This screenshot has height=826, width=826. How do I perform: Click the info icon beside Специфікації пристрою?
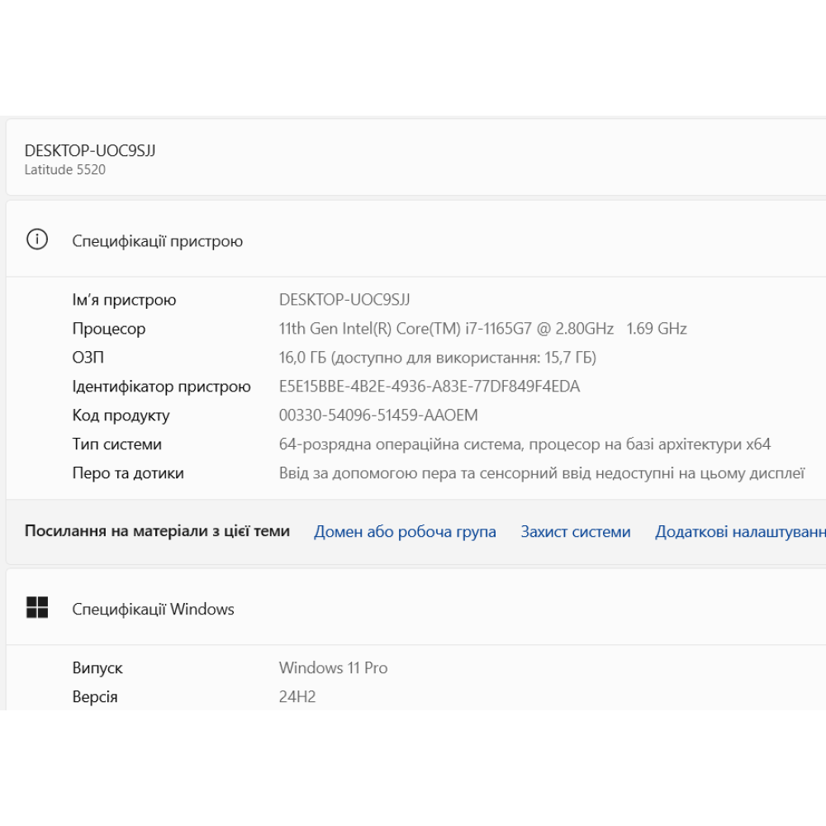click(x=37, y=240)
